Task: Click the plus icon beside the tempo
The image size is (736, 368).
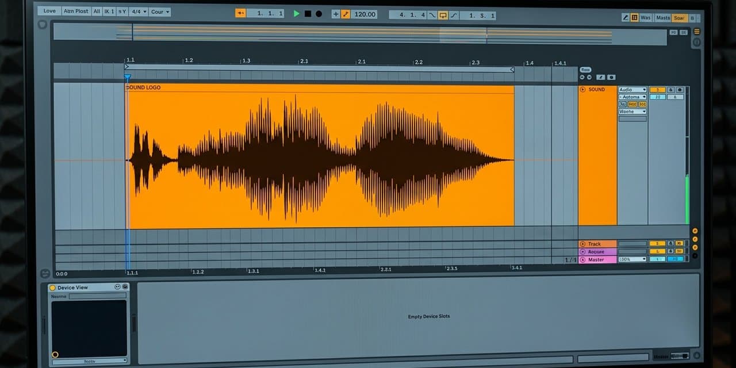Action: pyautogui.click(x=336, y=14)
